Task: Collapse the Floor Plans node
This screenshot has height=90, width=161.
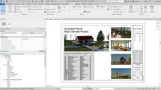Action: (3, 58)
